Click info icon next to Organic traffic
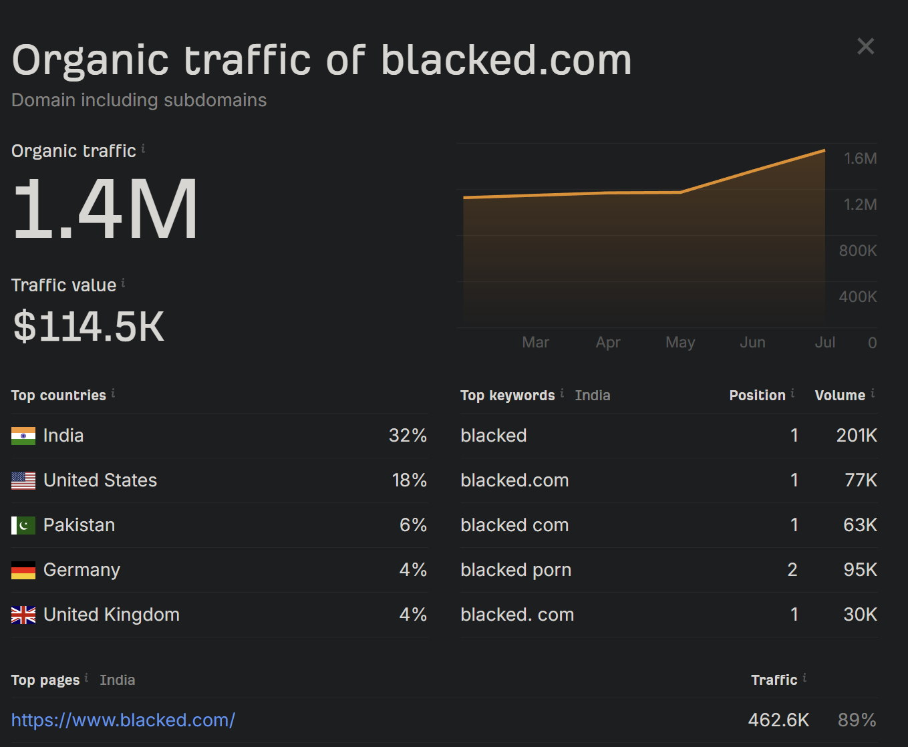 (x=143, y=148)
